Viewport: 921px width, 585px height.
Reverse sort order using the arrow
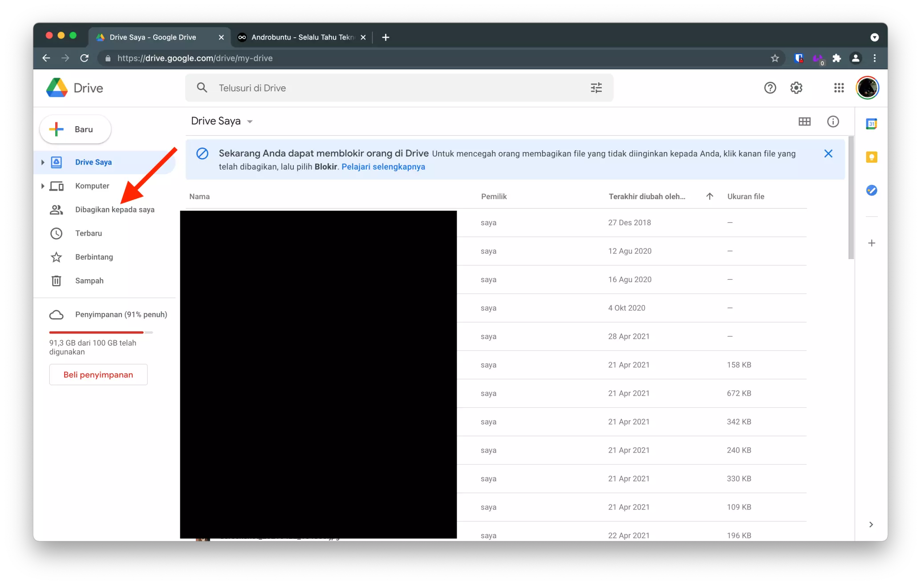point(709,196)
